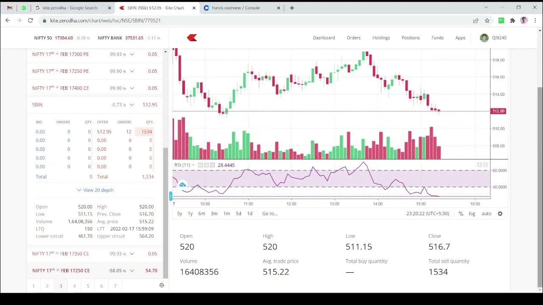Viewport: 543px width, 305px height.
Task: Open the pinned green chat tab
Action: click(x=23, y=8)
